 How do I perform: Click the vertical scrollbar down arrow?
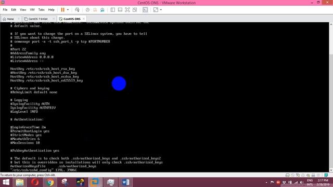point(331,170)
